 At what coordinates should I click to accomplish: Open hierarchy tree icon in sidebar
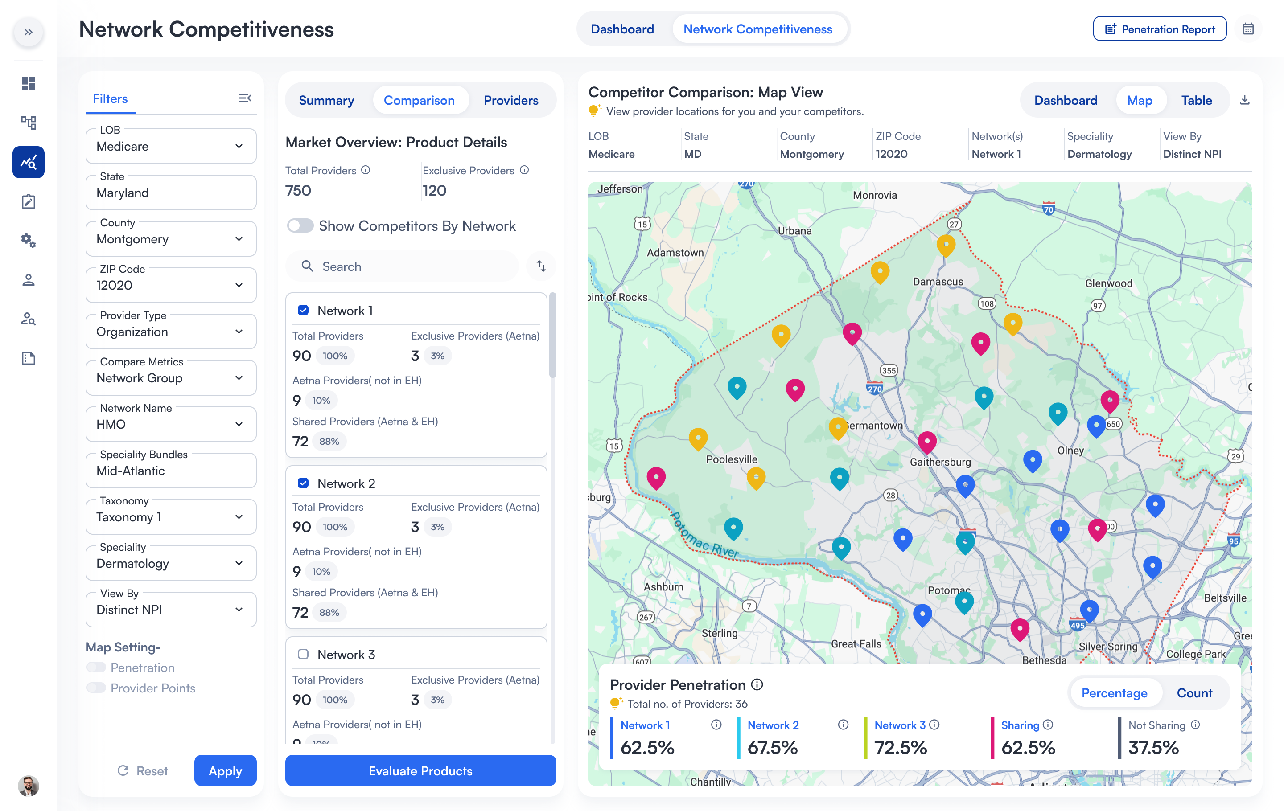click(28, 123)
